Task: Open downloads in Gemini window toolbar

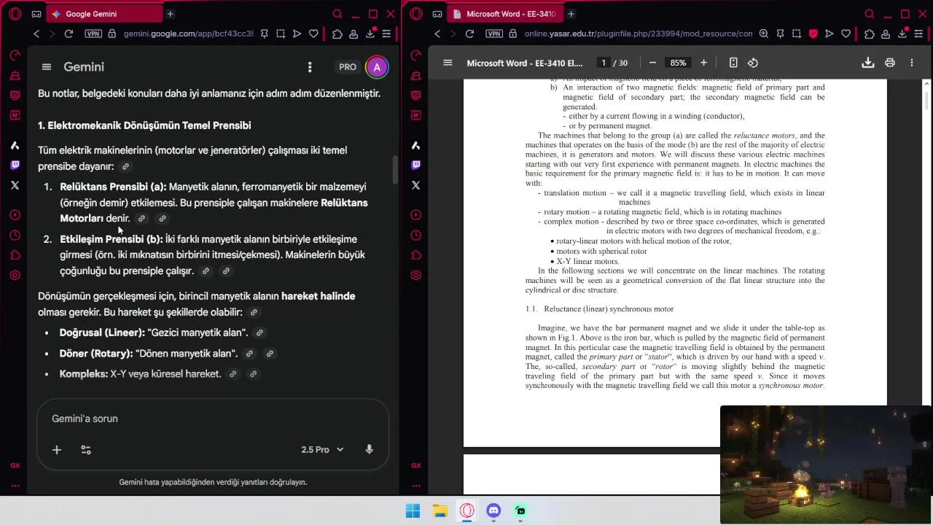Action: (x=370, y=34)
